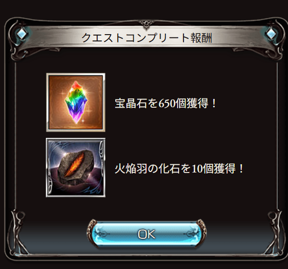Select the rainbow crystal reward icon
The height and width of the screenshot is (269, 288).
(x=76, y=102)
